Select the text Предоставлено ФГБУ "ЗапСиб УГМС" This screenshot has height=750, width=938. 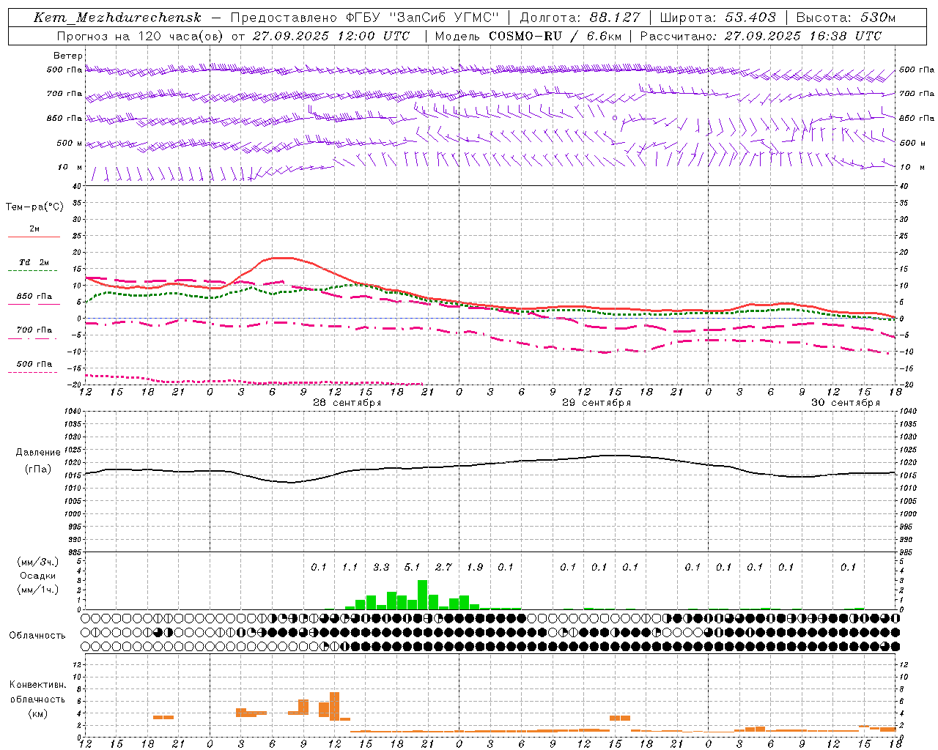coord(364,18)
